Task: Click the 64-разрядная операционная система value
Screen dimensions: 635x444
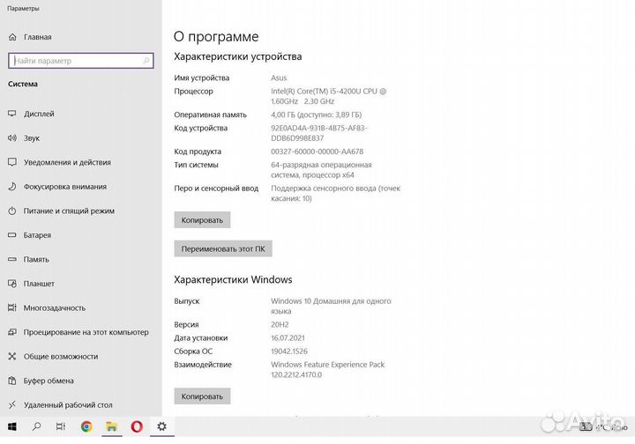Action: [x=321, y=170]
